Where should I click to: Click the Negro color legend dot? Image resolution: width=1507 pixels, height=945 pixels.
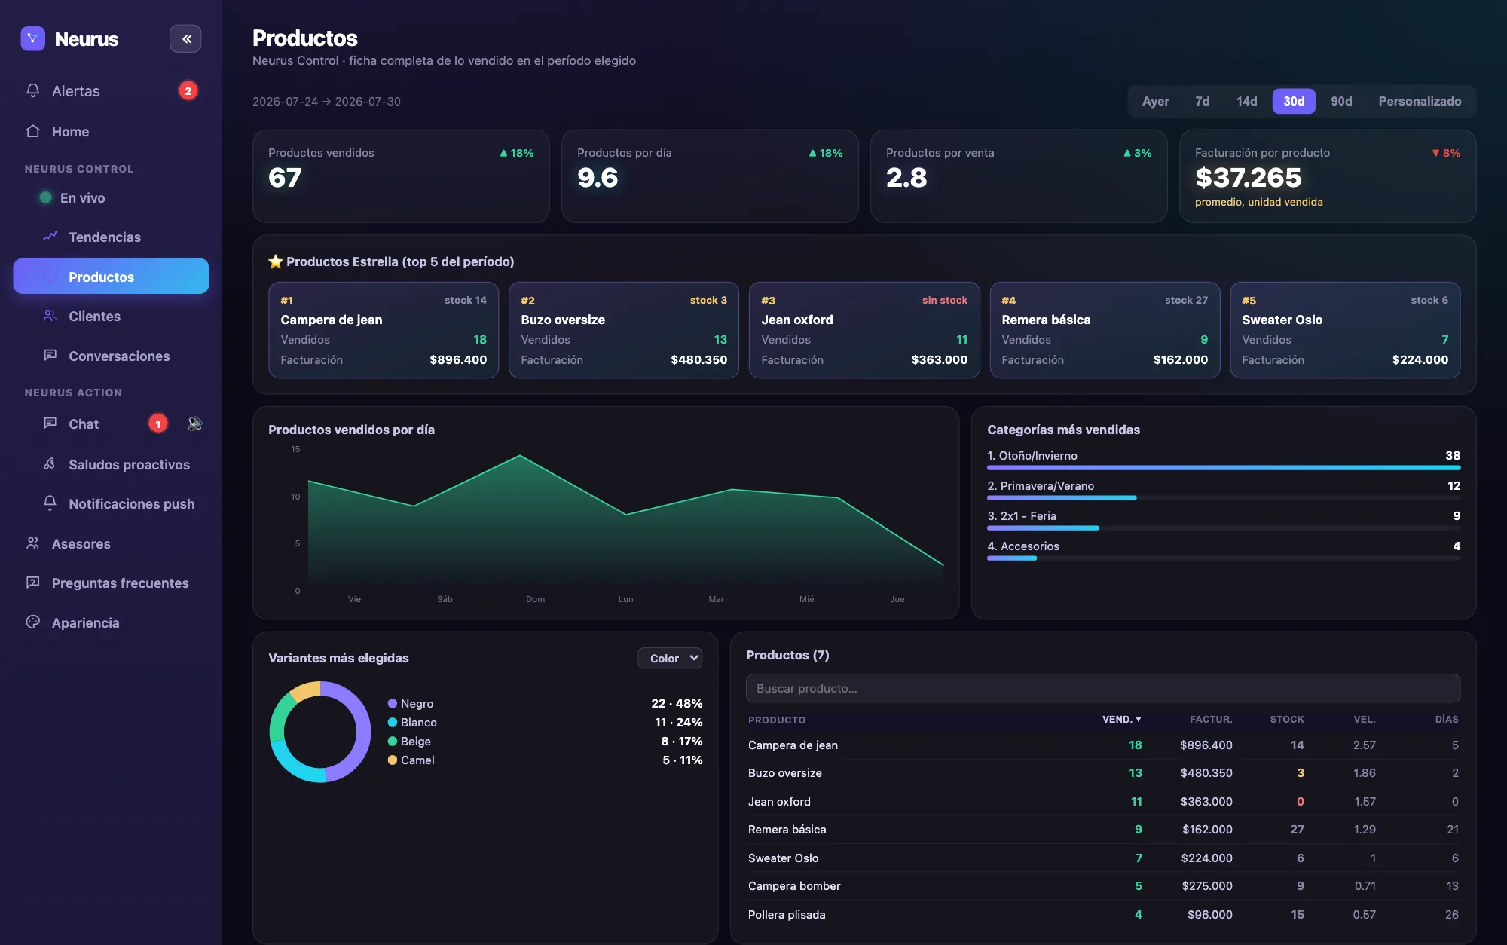(393, 703)
